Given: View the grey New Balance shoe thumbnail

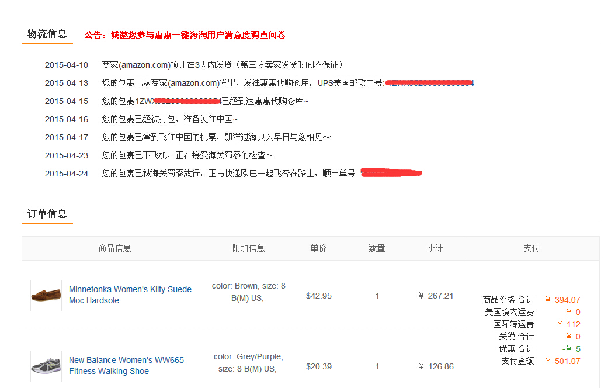Looking at the screenshot, I should 46,366.
